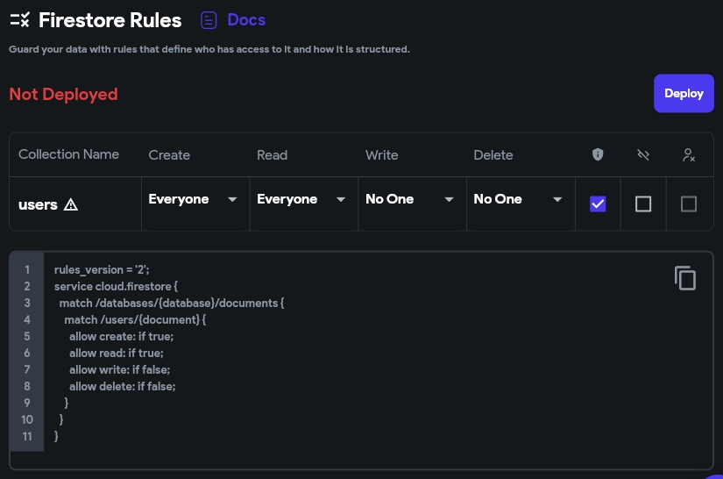Click the shield column header icon
This screenshot has width=723, height=479.
[x=598, y=154]
